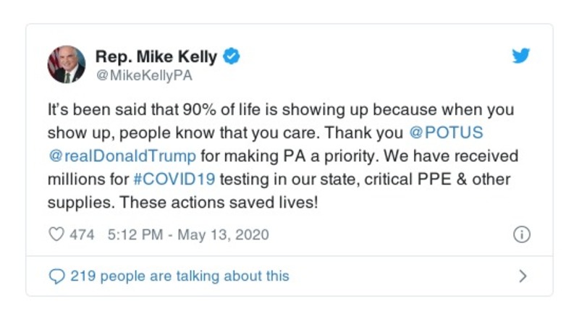The height and width of the screenshot is (322, 579).
Task: Open the info circle icon
Action: pyautogui.click(x=521, y=234)
